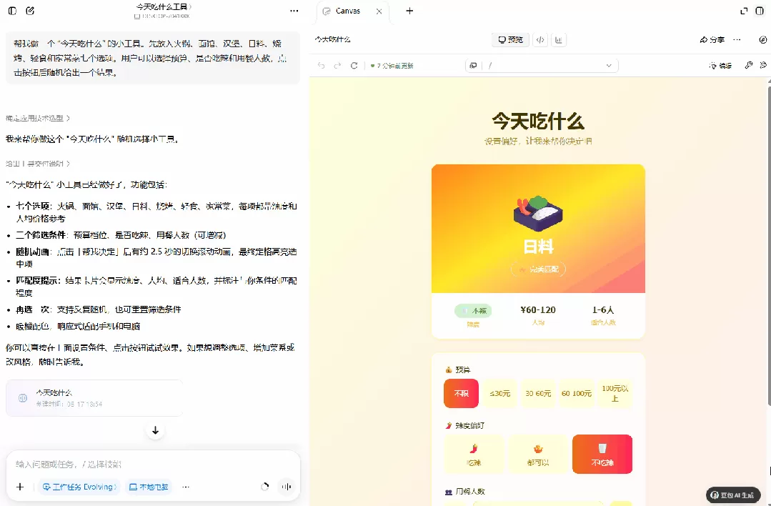Viewport: 771px width, 506px height.
Task: Open the device preview icon in address bar
Action: 473,66
